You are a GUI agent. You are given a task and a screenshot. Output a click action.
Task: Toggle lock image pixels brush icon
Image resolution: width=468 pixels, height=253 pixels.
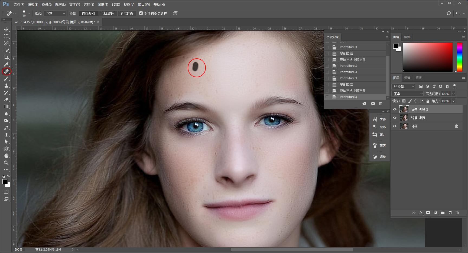click(410, 101)
